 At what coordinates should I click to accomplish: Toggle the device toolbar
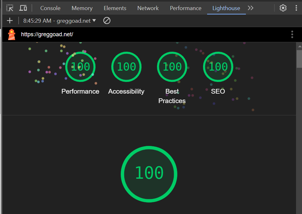click(x=23, y=8)
